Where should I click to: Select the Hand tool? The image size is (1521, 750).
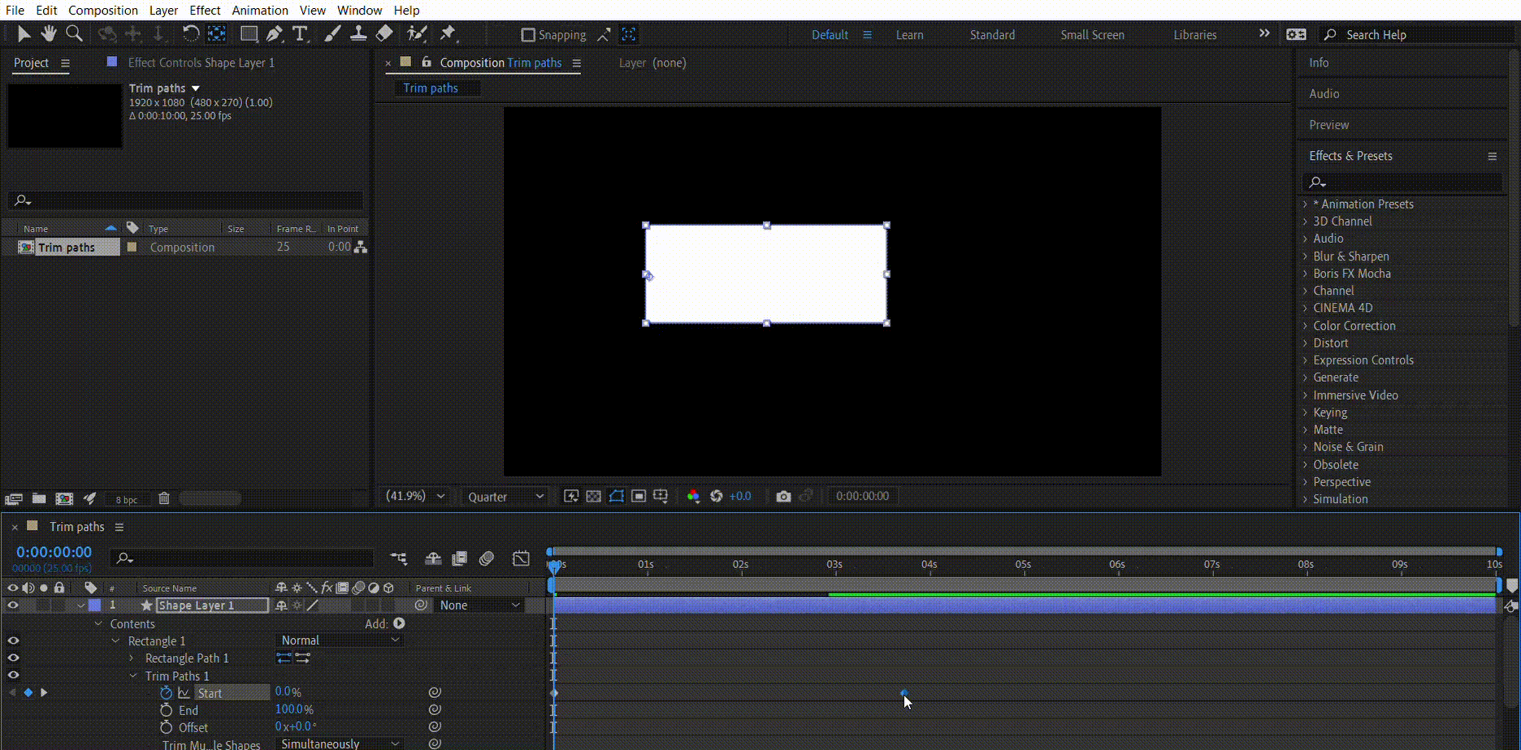[x=49, y=33]
